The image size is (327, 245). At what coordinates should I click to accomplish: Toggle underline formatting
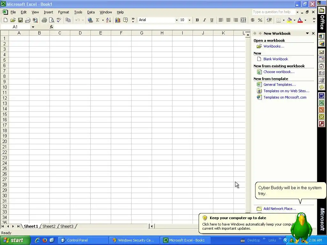(212, 20)
